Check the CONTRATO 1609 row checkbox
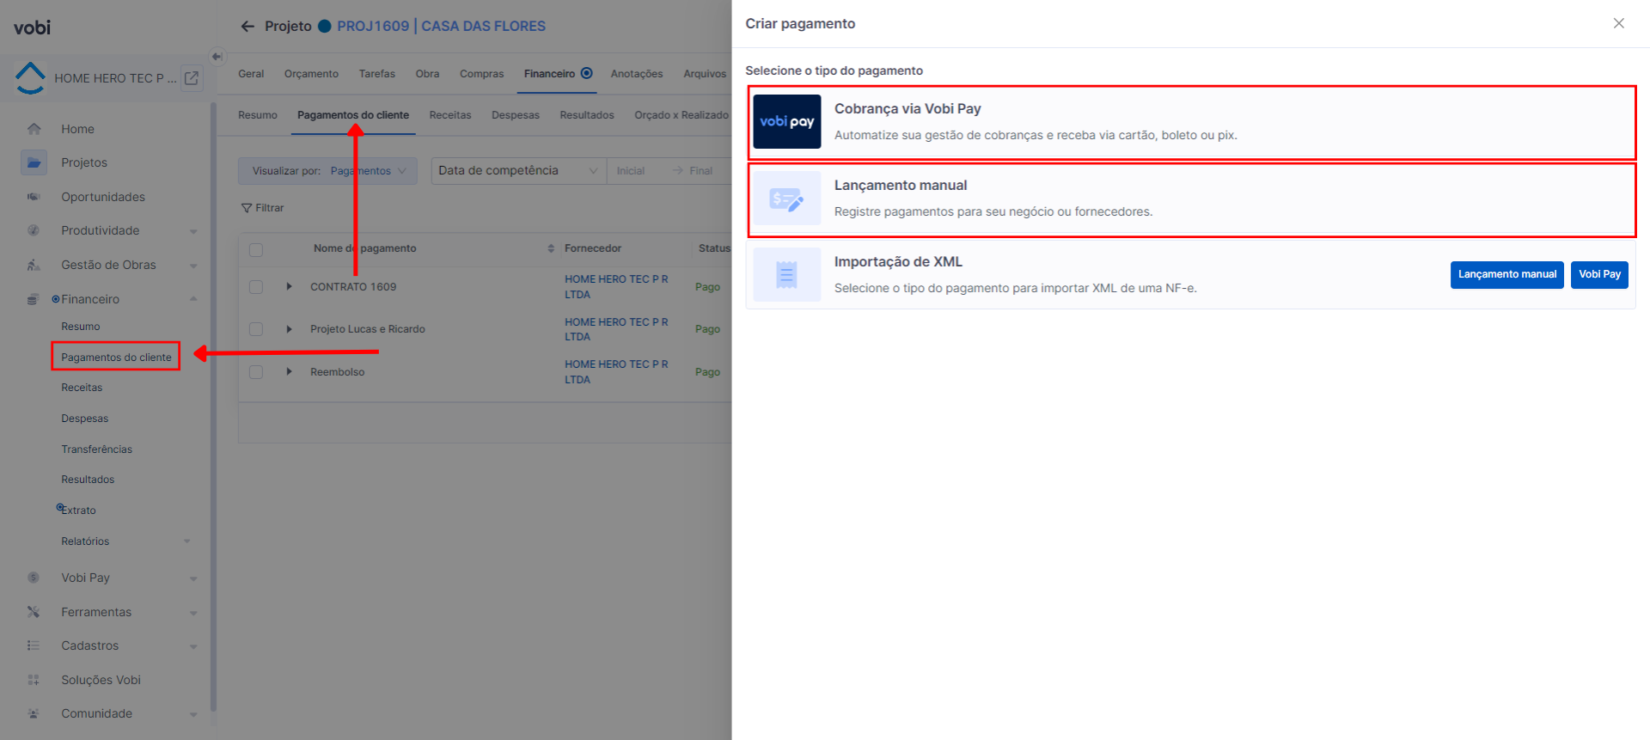The image size is (1650, 740). coord(256,287)
